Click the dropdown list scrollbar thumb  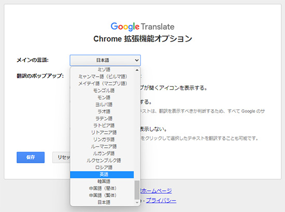[137, 190]
